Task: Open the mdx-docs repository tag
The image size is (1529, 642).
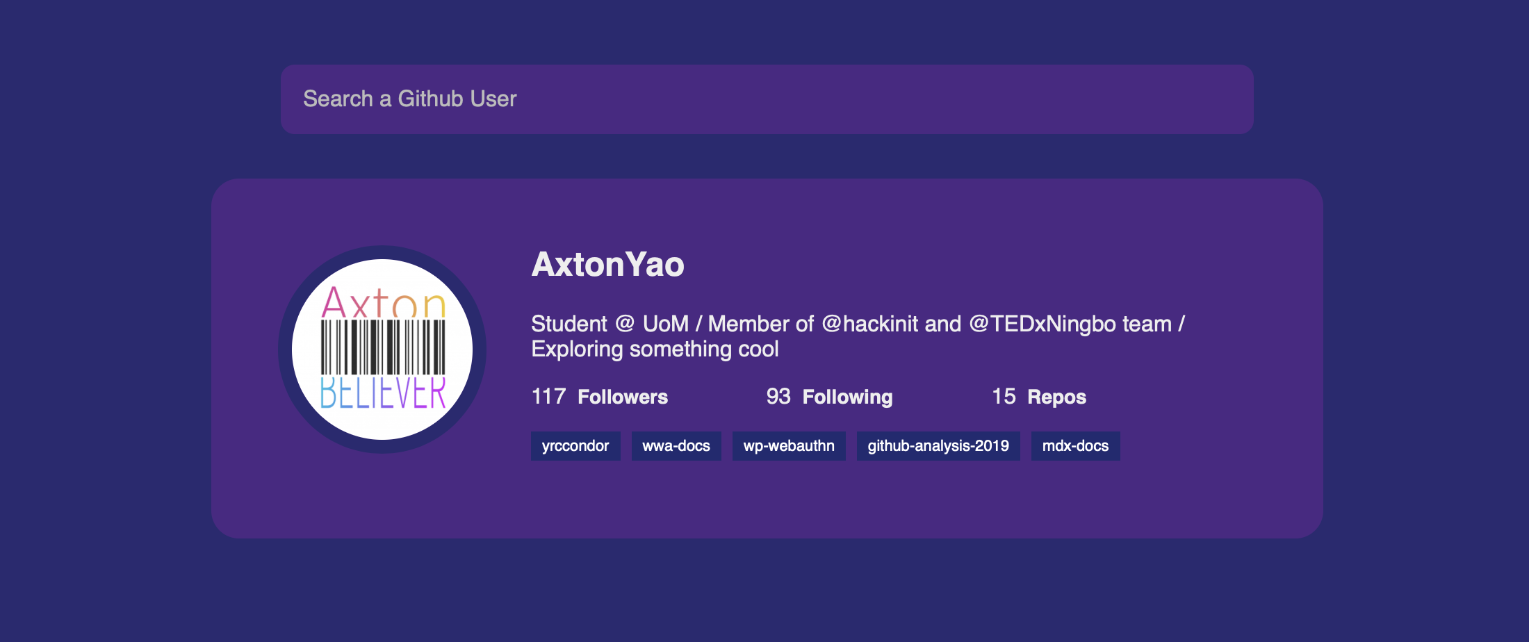Action: pos(1074,446)
